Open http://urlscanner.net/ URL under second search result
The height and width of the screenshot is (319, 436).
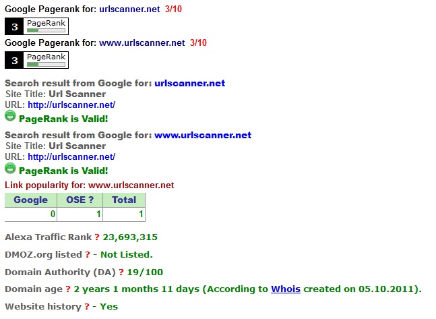(x=71, y=156)
